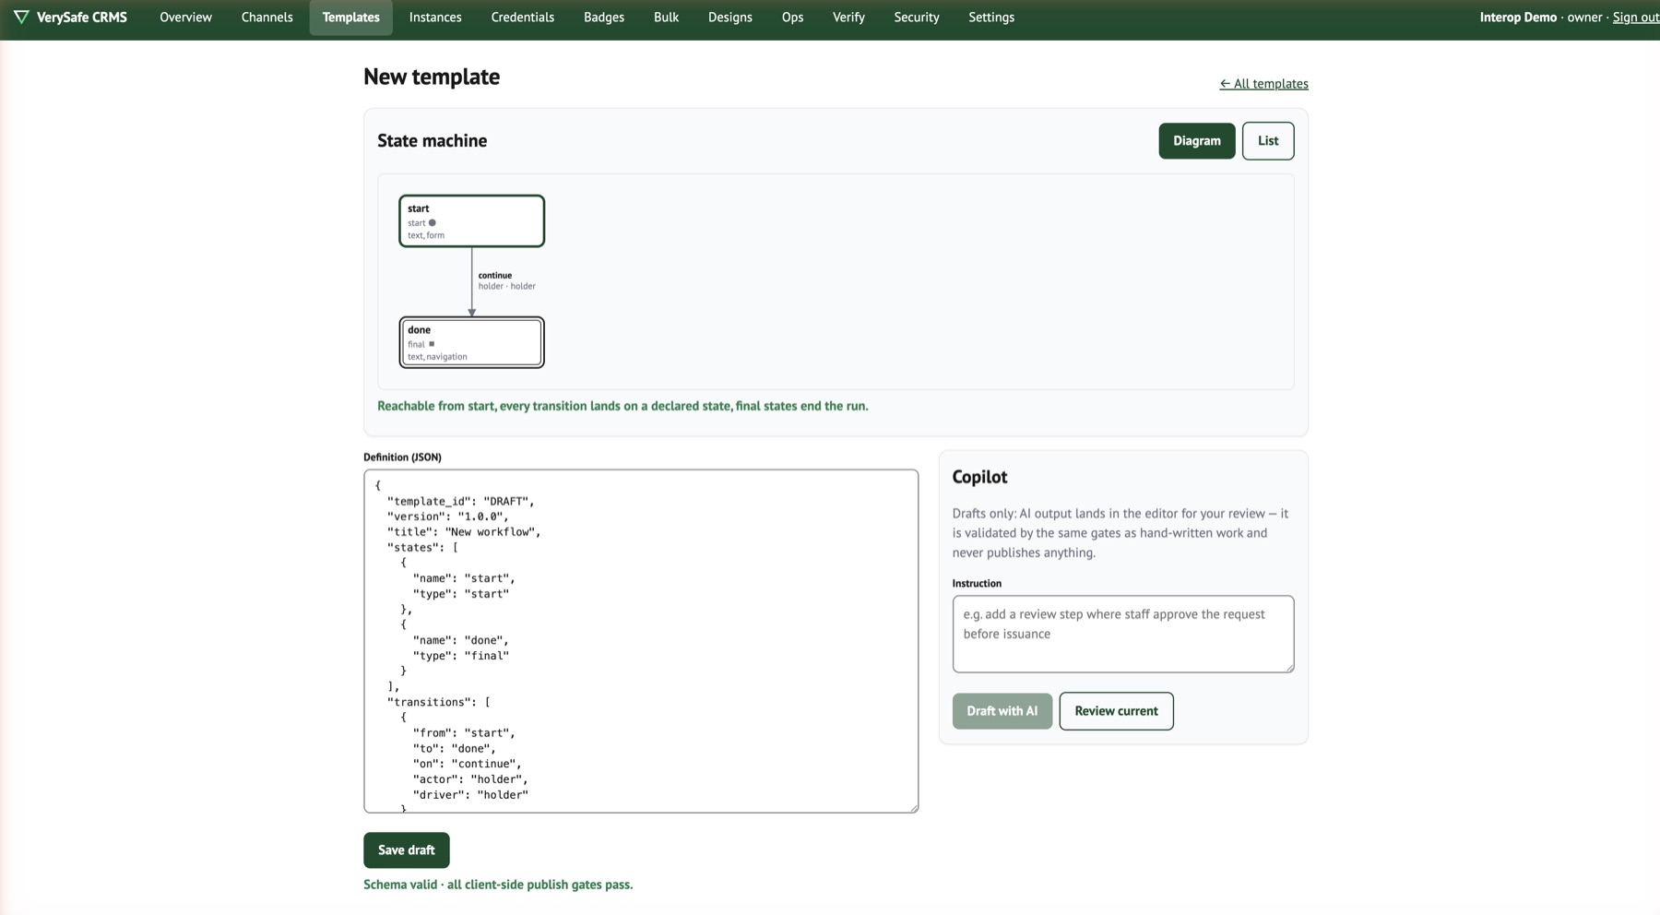Click the "driver": "holder" line
The image size is (1660, 915).
coord(470,795)
